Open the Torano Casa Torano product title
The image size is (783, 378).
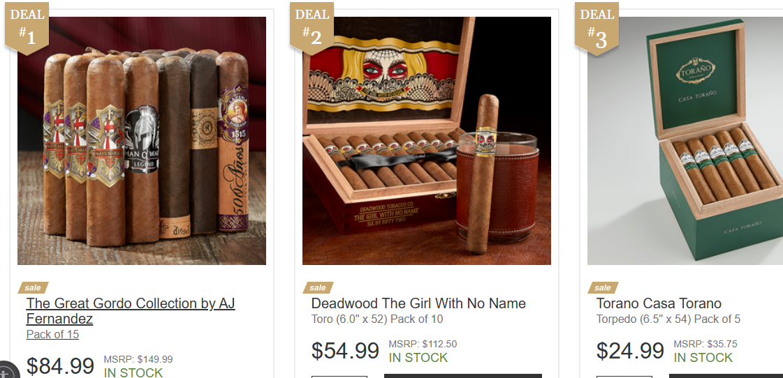[659, 303]
